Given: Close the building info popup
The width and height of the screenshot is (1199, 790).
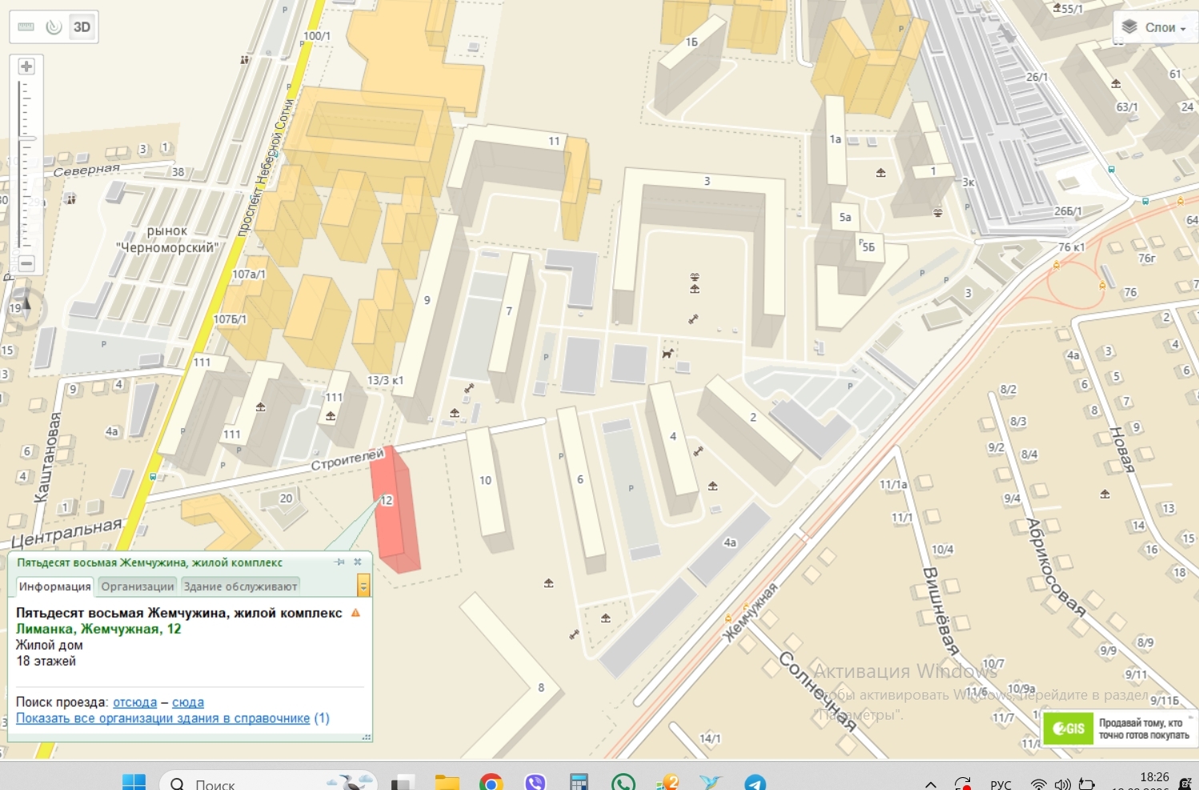Looking at the screenshot, I should [358, 562].
